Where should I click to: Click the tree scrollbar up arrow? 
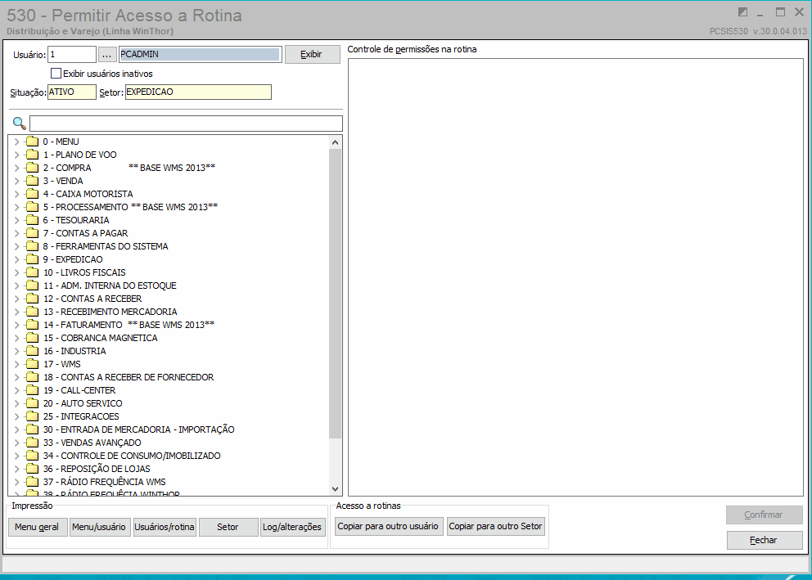point(335,142)
